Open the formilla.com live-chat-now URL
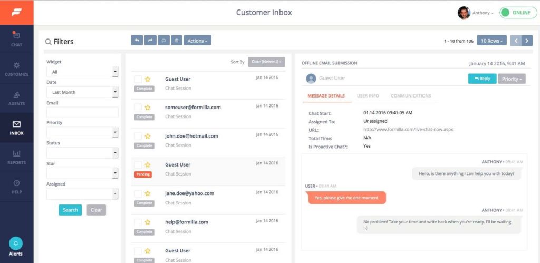The width and height of the screenshot is (540, 263). (408, 130)
